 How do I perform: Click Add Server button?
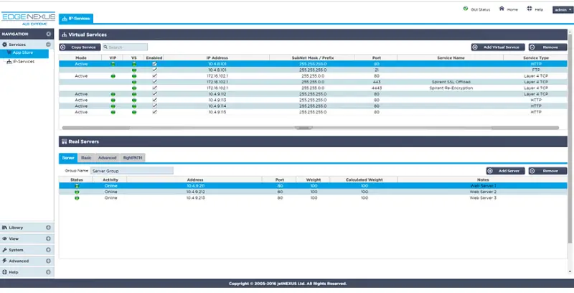(x=505, y=171)
